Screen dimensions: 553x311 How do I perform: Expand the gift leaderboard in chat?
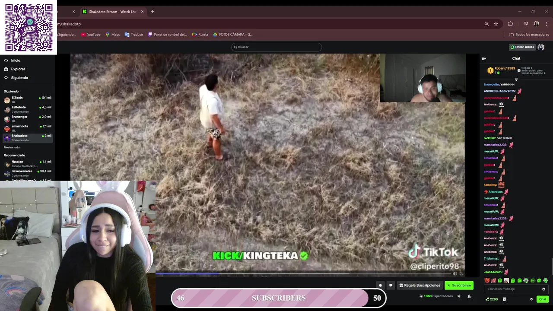[516, 79]
